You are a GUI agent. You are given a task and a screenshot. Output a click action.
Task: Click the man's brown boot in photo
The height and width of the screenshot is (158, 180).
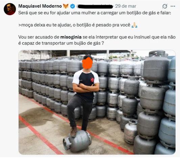pos(74,131)
